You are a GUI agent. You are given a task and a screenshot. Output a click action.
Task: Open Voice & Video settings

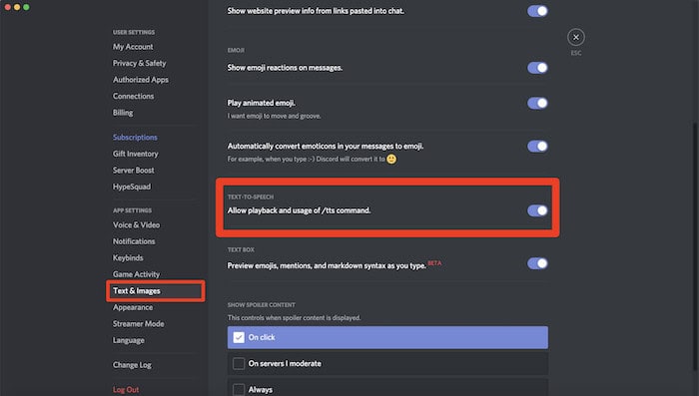point(136,225)
